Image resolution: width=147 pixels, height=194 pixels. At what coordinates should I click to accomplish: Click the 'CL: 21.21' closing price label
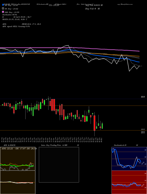point(54,5)
